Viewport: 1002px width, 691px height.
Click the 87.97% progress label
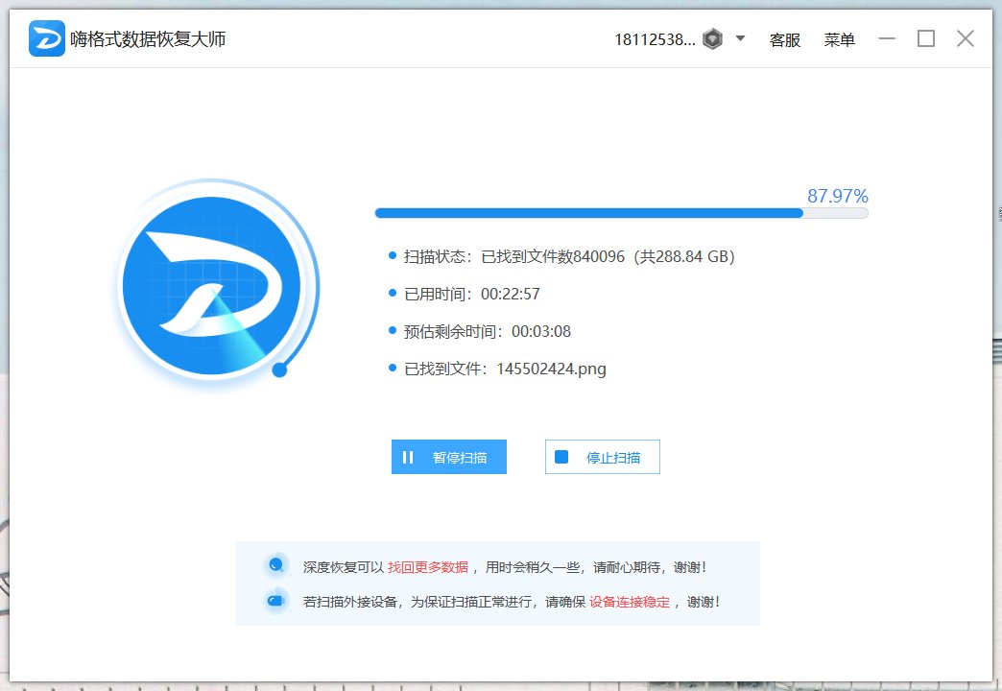(x=836, y=195)
